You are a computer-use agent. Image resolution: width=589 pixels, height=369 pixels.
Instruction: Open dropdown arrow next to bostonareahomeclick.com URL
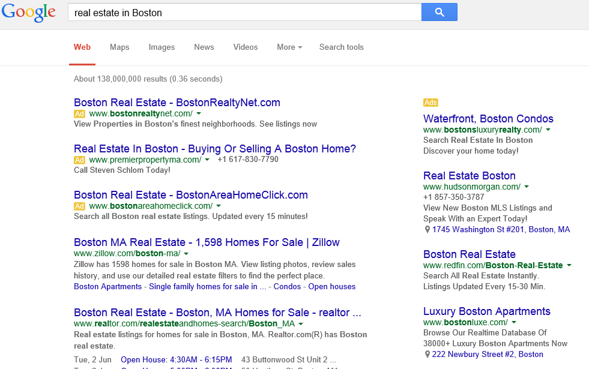click(219, 206)
